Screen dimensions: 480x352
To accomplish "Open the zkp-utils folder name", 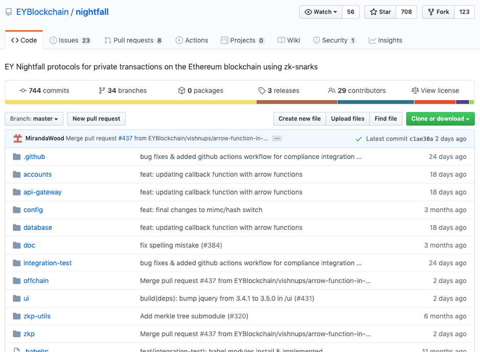I will 37,316.
